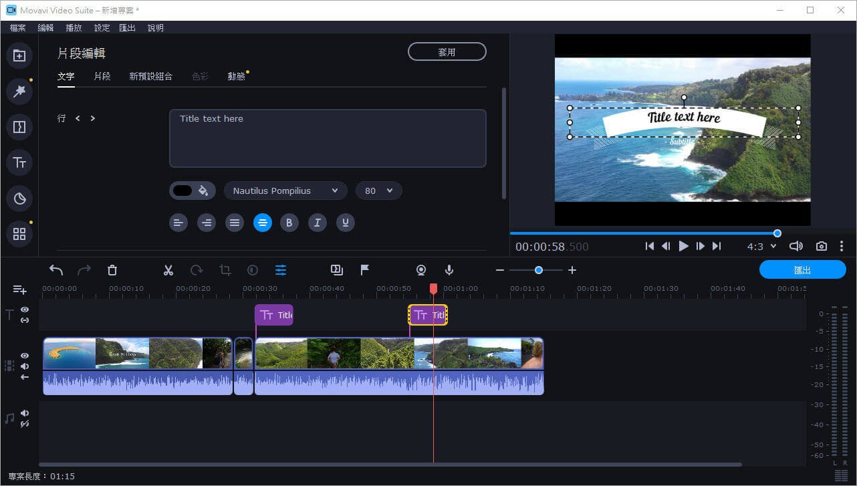Mute the music audio track
This screenshot has width=857, height=486.
25,413
